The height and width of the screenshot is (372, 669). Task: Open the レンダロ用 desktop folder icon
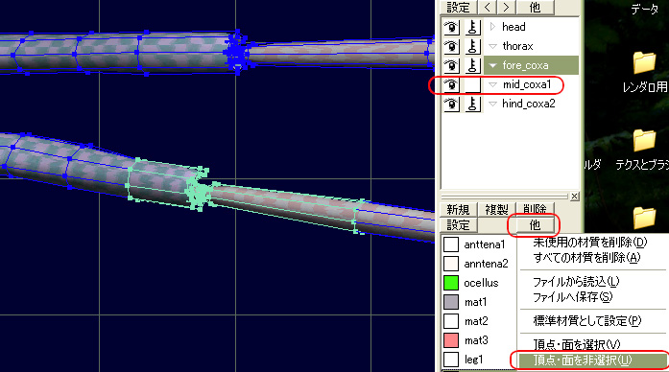pos(644,62)
